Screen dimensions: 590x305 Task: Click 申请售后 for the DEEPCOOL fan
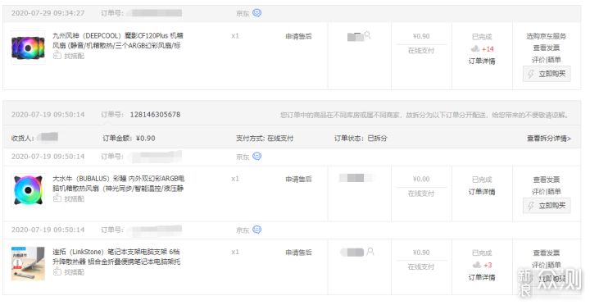[298, 36]
